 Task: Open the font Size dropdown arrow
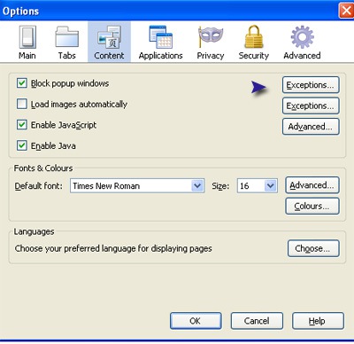[270, 186]
